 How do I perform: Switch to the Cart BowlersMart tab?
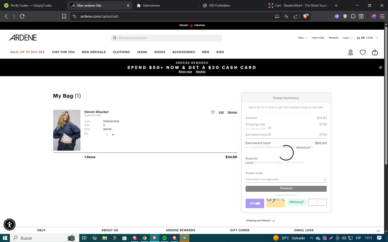pyautogui.click(x=298, y=5)
